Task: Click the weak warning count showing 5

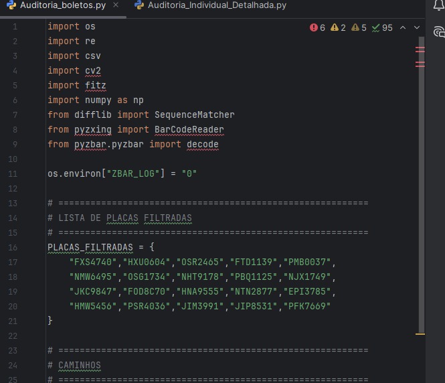Action: tap(359, 27)
